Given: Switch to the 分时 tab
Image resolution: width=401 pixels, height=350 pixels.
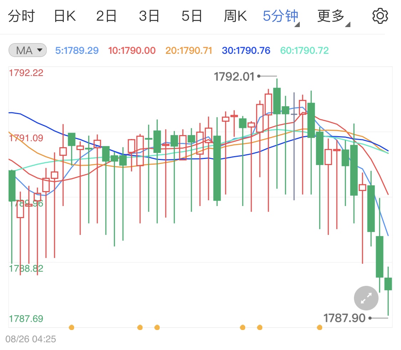Looking at the screenshot, I should click(21, 16).
